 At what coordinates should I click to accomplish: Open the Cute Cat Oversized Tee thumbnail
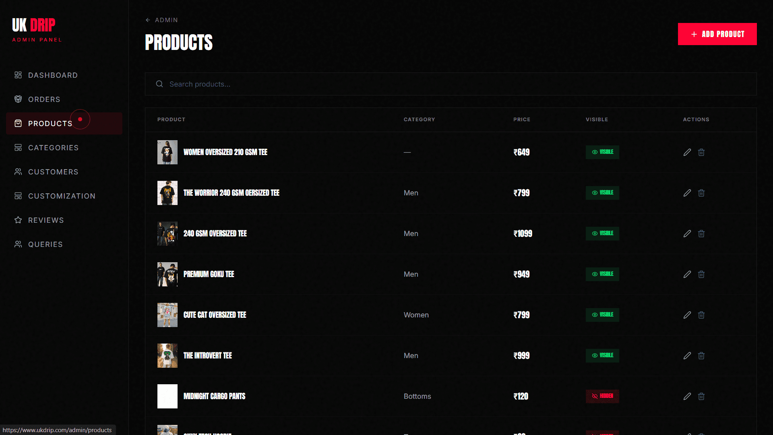tap(167, 315)
